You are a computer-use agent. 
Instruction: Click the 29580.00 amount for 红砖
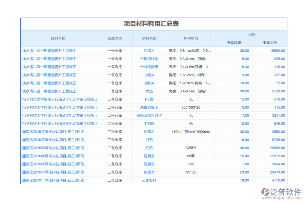pos(277,148)
